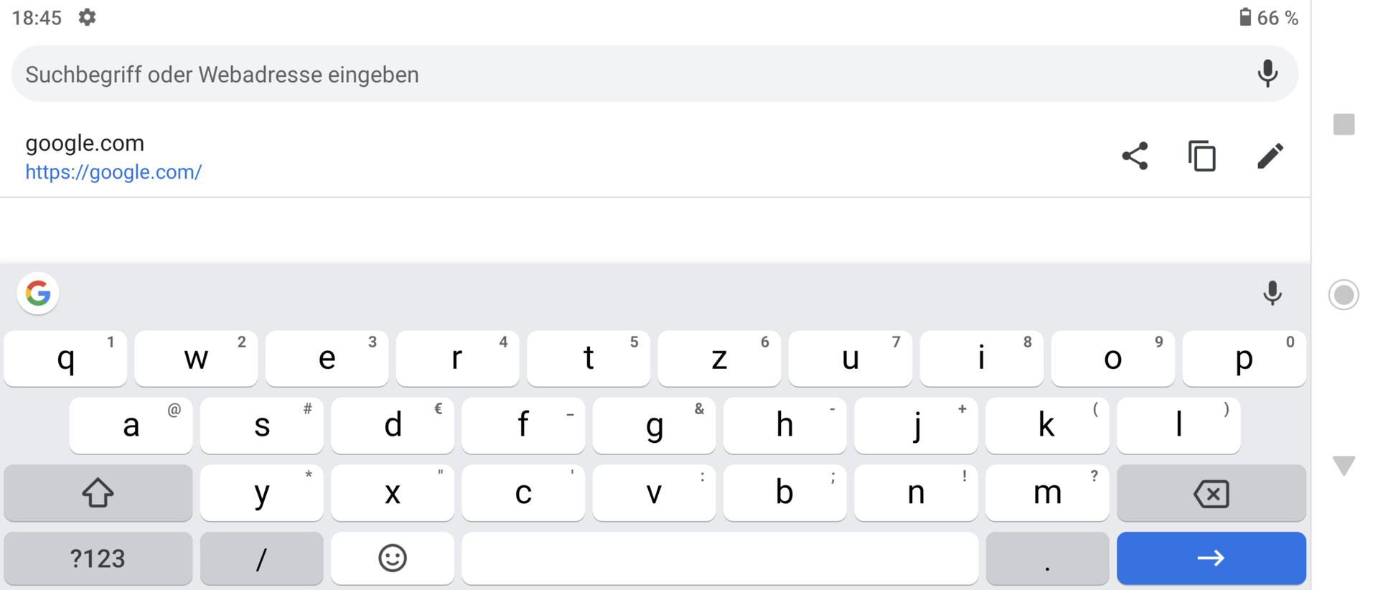The width and height of the screenshot is (1378, 590).
Task: Open the emoji keyboard
Action: pyautogui.click(x=393, y=558)
